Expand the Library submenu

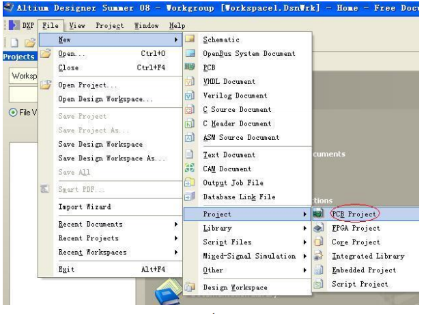[305, 228]
